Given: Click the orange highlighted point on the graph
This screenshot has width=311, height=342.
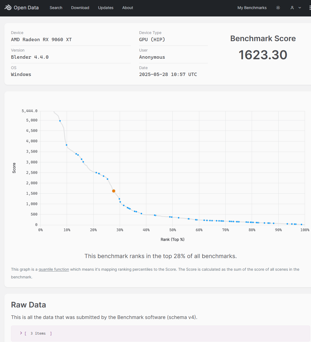Looking at the screenshot, I should pyautogui.click(x=114, y=191).
